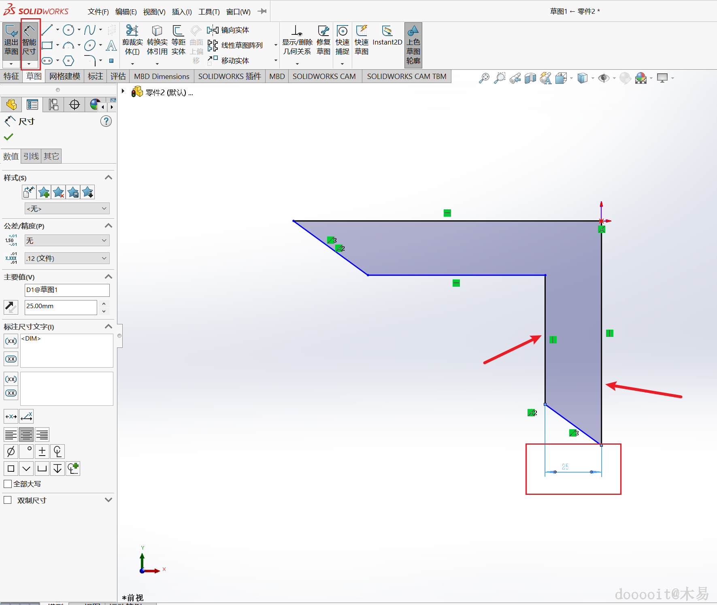Click the green checkmark to confirm dimension
The width and height of the screenshot is (717, 605).
pos(9,137)
